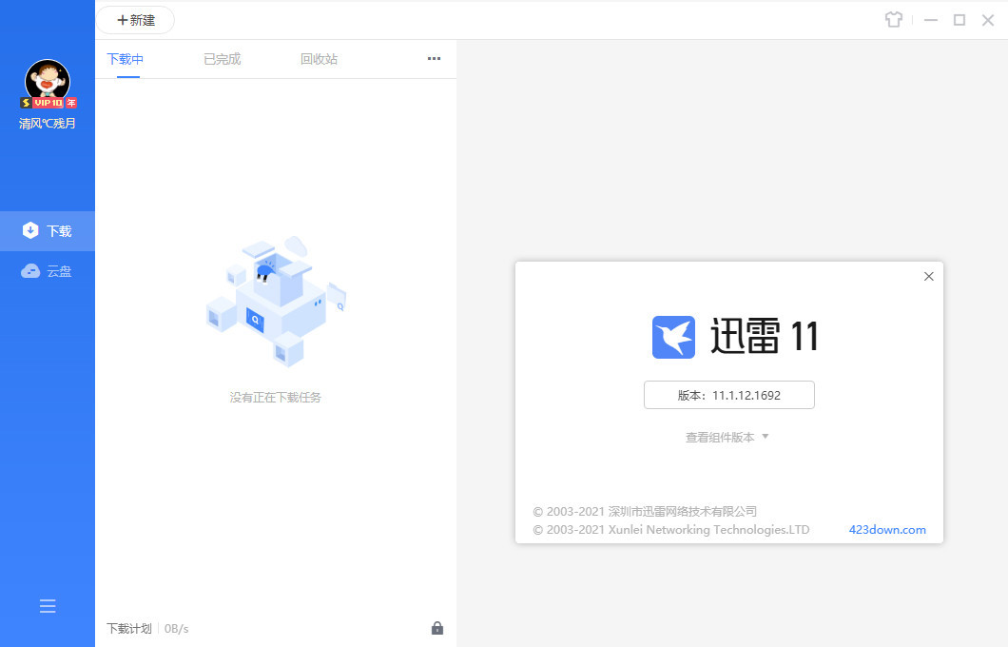The image size is (1008, 647).
Task: Switch to the 下载中 tab
Action: click(126, 59)
